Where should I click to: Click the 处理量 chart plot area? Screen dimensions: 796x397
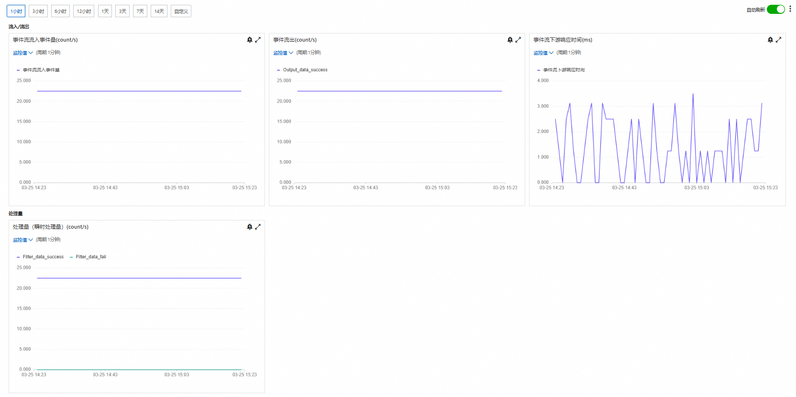139,319
